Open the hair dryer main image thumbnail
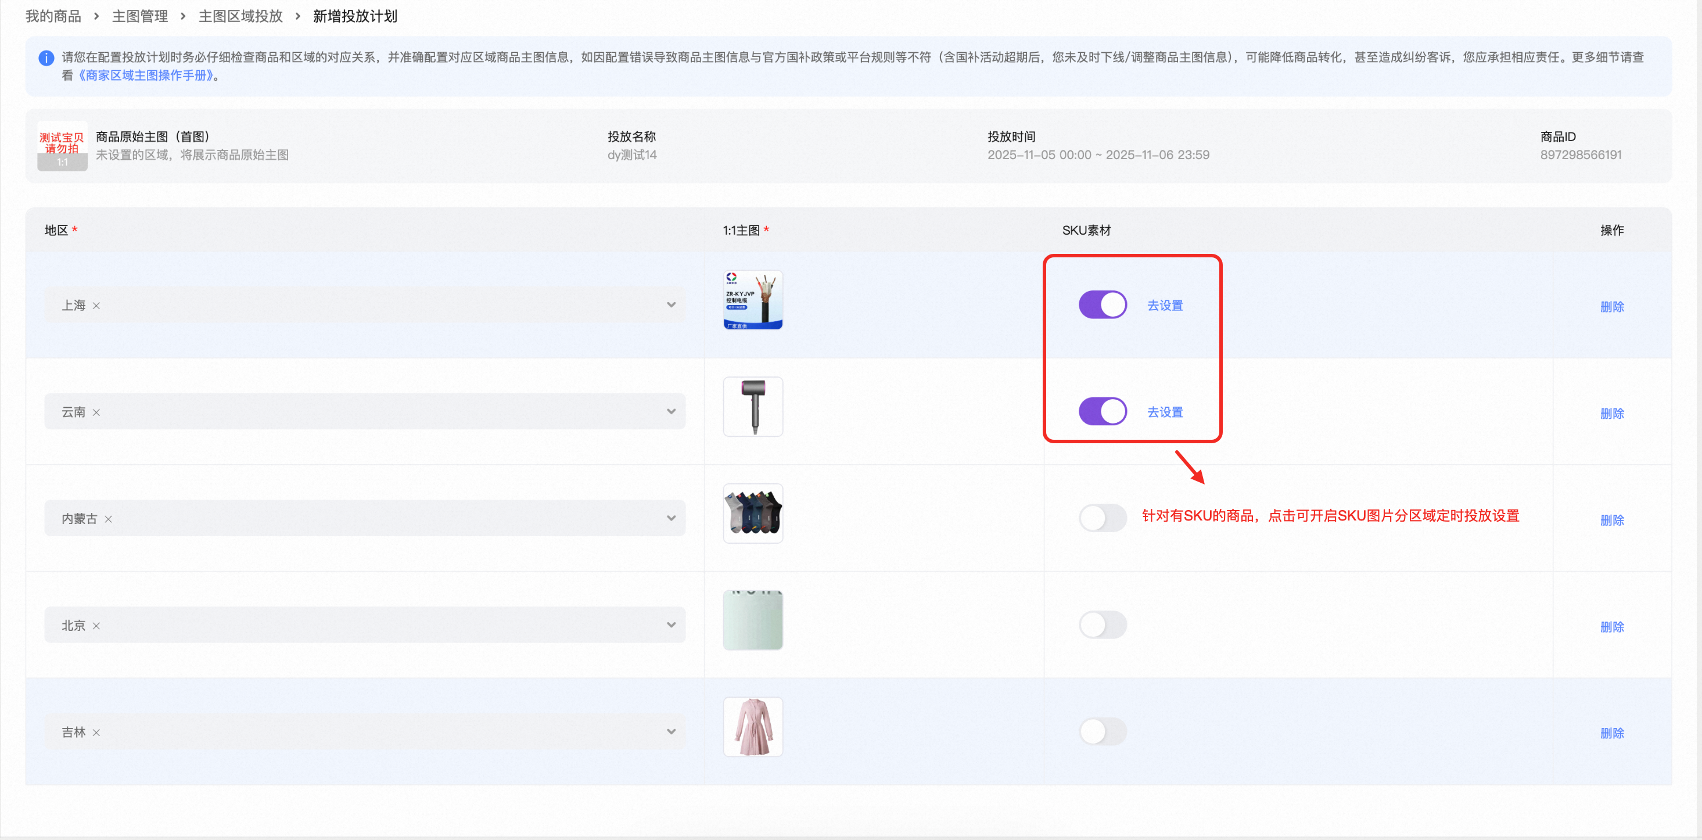Screen dimensions: 1702x840 (x=753, y=407)
